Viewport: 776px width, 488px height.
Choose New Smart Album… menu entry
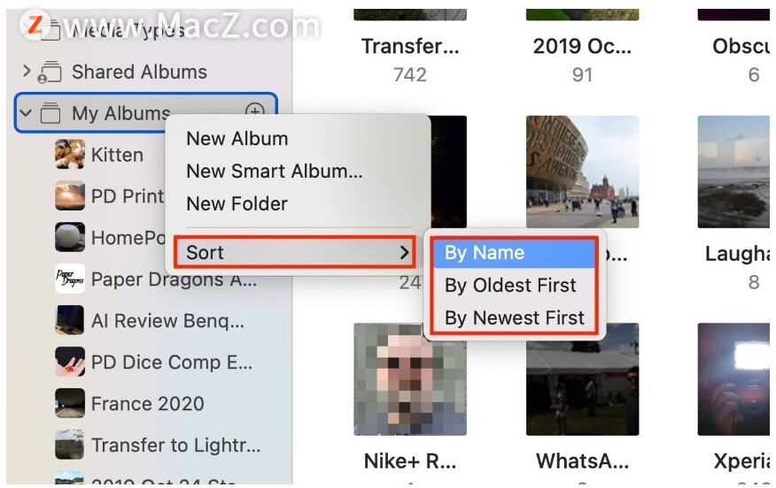(x=275, y=172)
